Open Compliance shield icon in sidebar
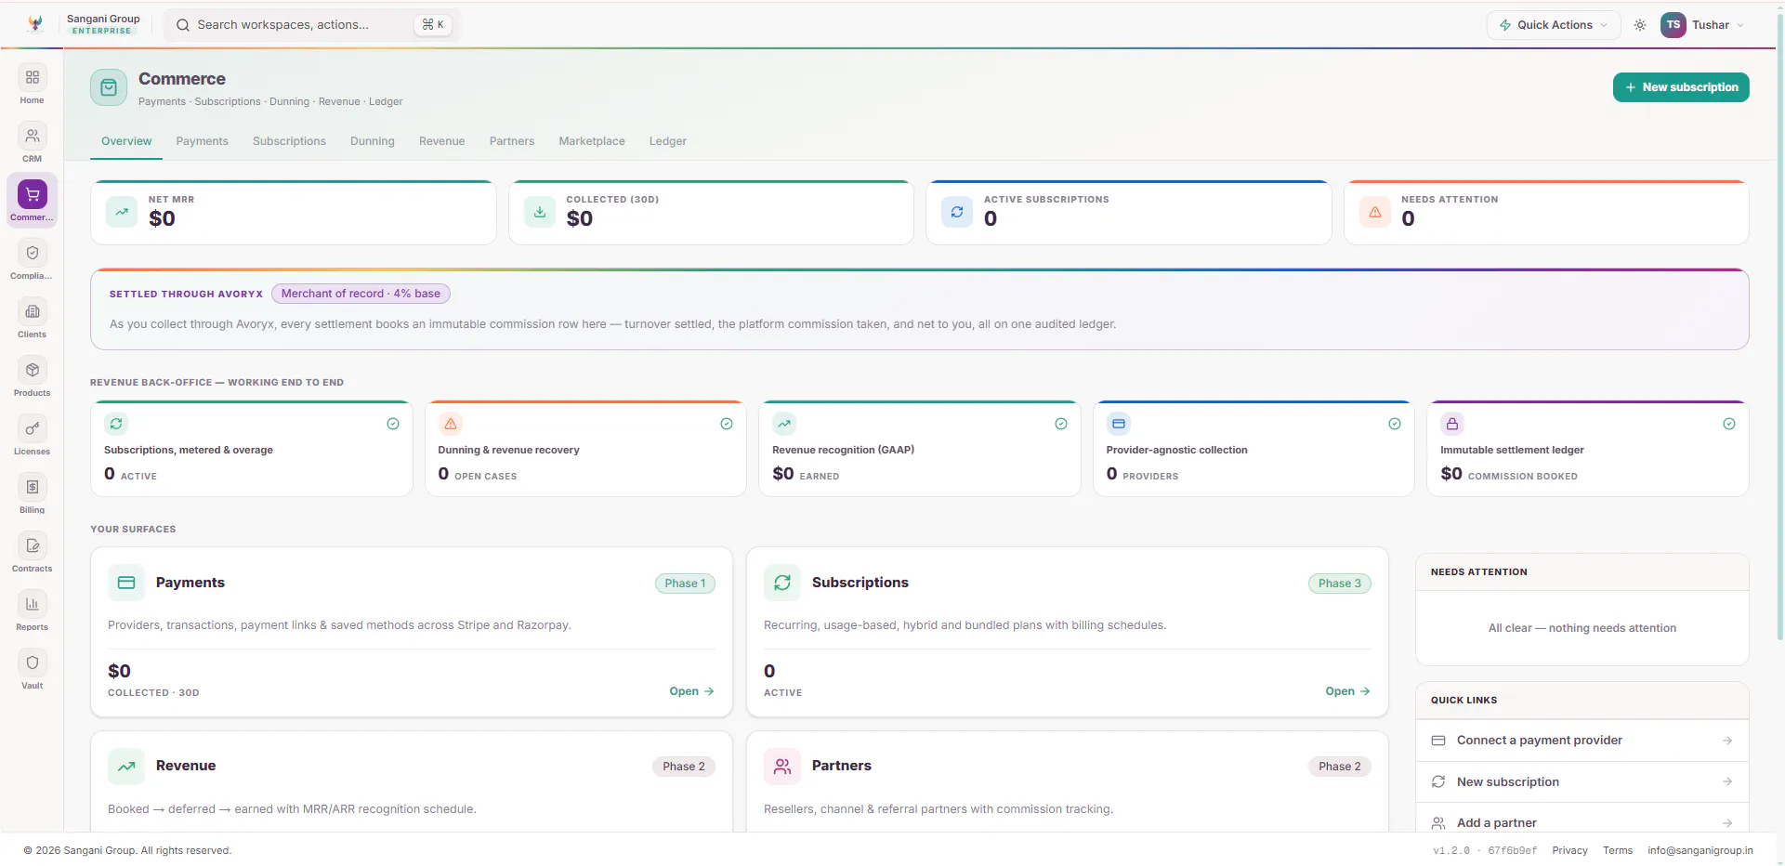 pos(33,253)
